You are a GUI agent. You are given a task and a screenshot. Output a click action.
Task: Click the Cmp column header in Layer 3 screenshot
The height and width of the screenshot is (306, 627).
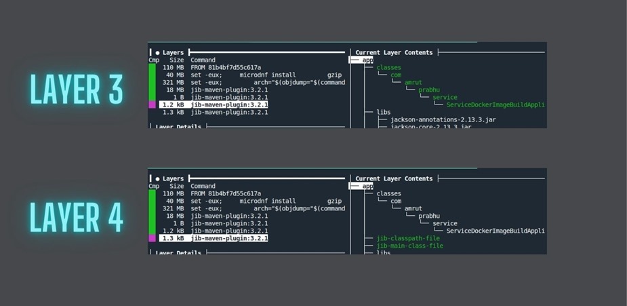pyautogui.click(x=154, y=60)
